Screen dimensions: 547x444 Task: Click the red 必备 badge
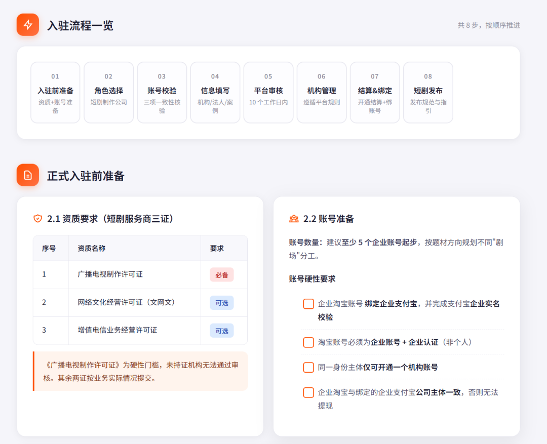point(221,275)
